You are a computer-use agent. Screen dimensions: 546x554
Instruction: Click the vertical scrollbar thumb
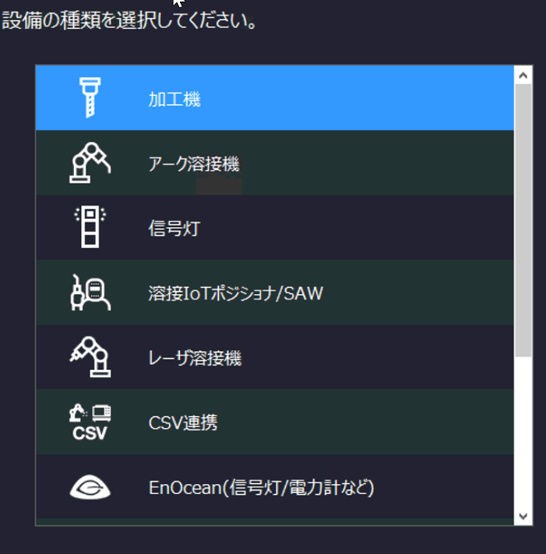523,218
